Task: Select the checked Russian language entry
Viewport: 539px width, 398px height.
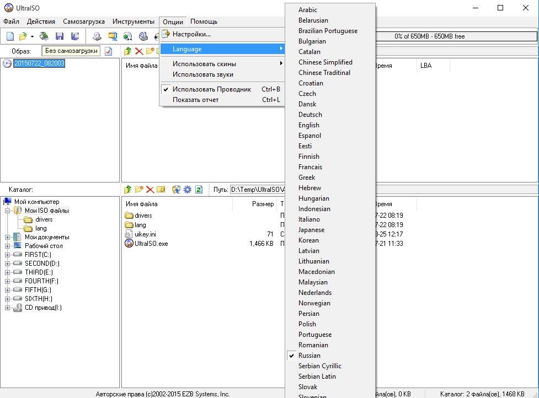Action: click(x=330, y=356)
